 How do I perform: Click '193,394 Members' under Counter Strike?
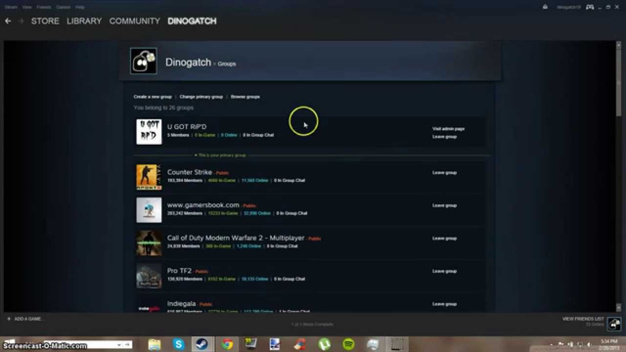[184, 180]
